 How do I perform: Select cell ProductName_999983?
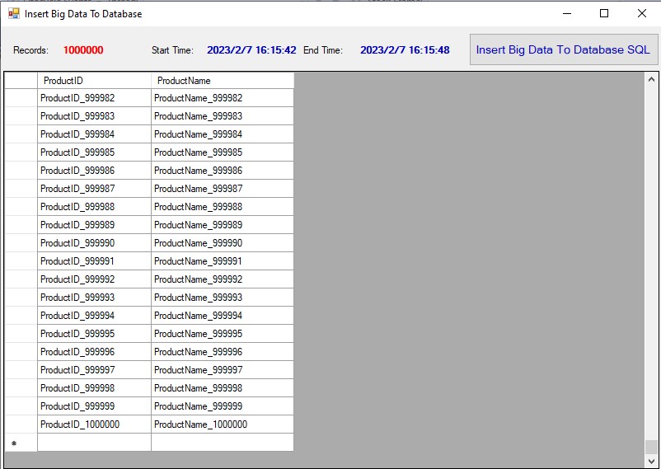pyautogui.click(x=223, y=116)
